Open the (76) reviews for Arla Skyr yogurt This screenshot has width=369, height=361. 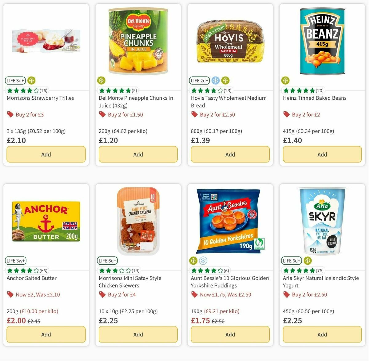(320, 270)
